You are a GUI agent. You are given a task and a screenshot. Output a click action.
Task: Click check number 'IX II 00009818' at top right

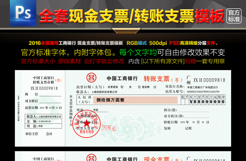click(x=209, y=80)
